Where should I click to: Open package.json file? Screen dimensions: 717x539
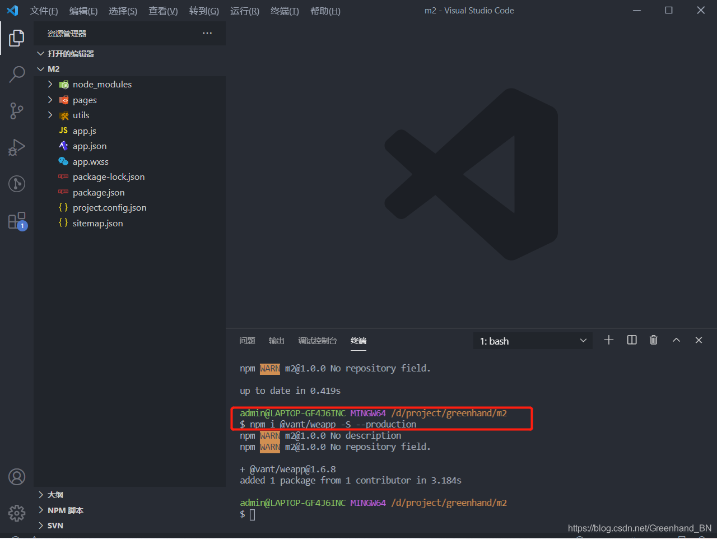pos(99,192)
